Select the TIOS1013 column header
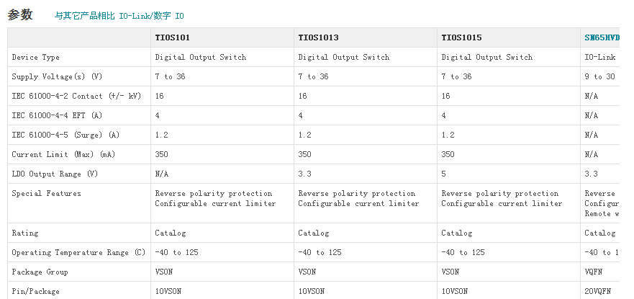This screenshot has height=299, width=634. tap(318, 37)
